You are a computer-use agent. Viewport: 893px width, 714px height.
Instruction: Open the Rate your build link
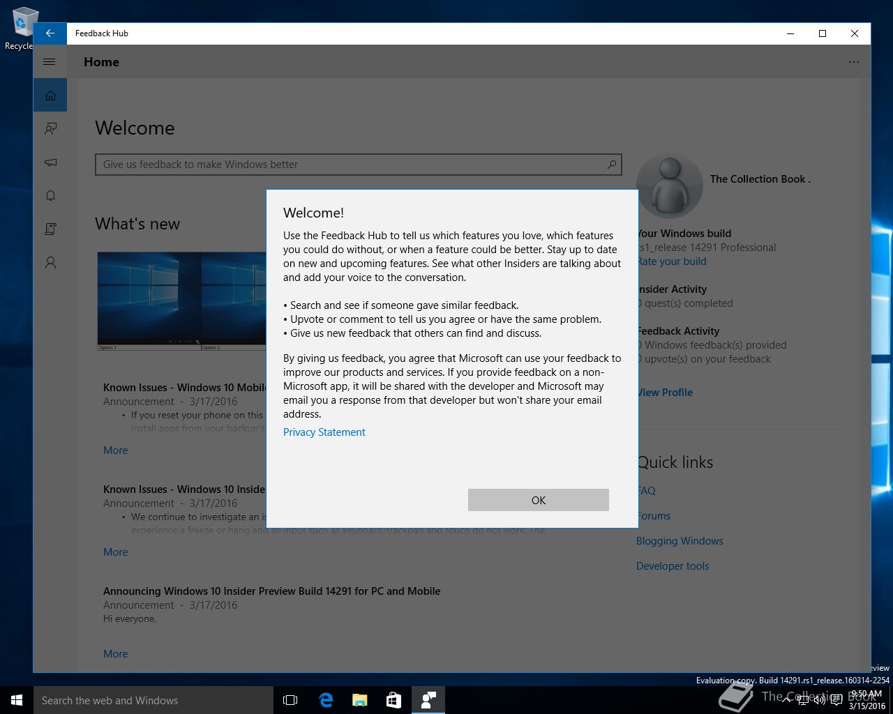coord(671,261)
